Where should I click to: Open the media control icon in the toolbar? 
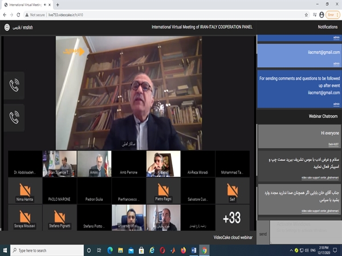pyautogui.click(x=315, y=15)
